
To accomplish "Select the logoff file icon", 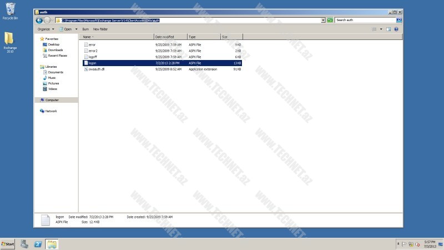I will point(86,57).
